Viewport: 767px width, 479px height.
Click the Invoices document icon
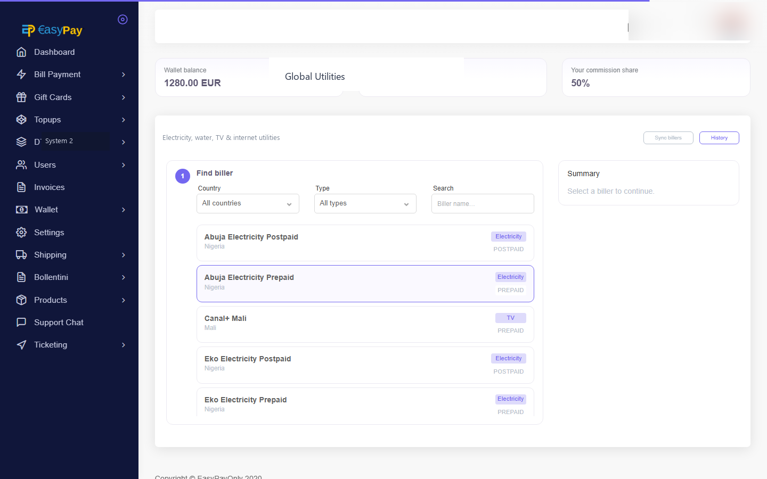(21, 187)
